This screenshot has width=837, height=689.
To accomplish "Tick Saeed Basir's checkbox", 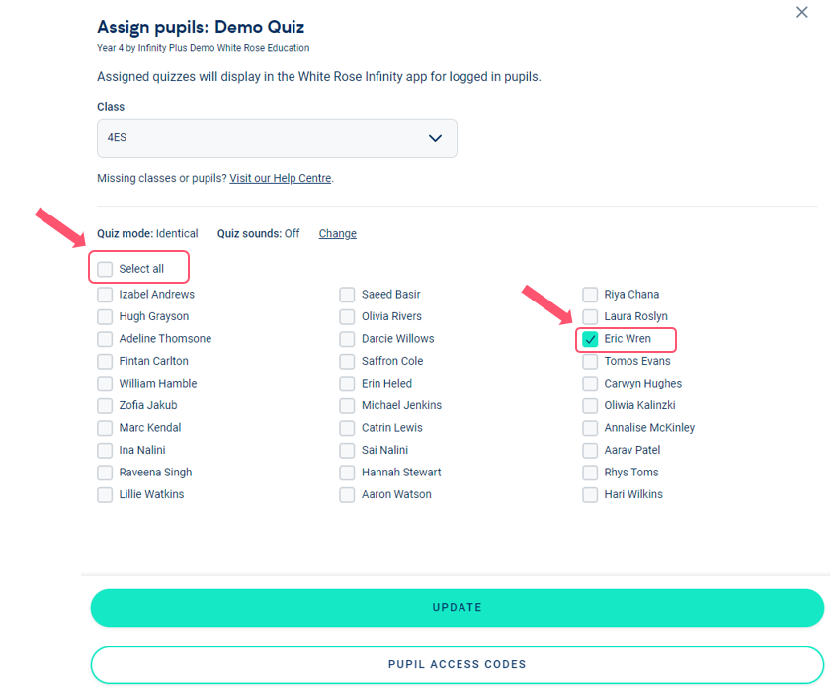I will (x=347, y=295).
